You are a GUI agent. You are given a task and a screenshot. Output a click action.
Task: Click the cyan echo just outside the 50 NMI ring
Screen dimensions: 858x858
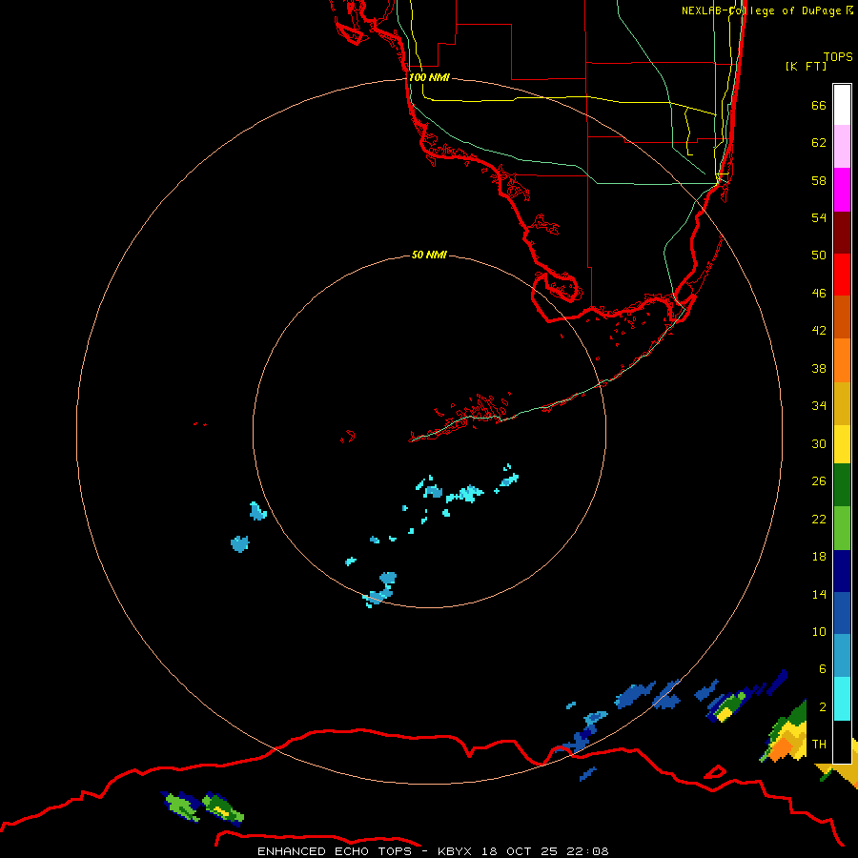[257, 511]
